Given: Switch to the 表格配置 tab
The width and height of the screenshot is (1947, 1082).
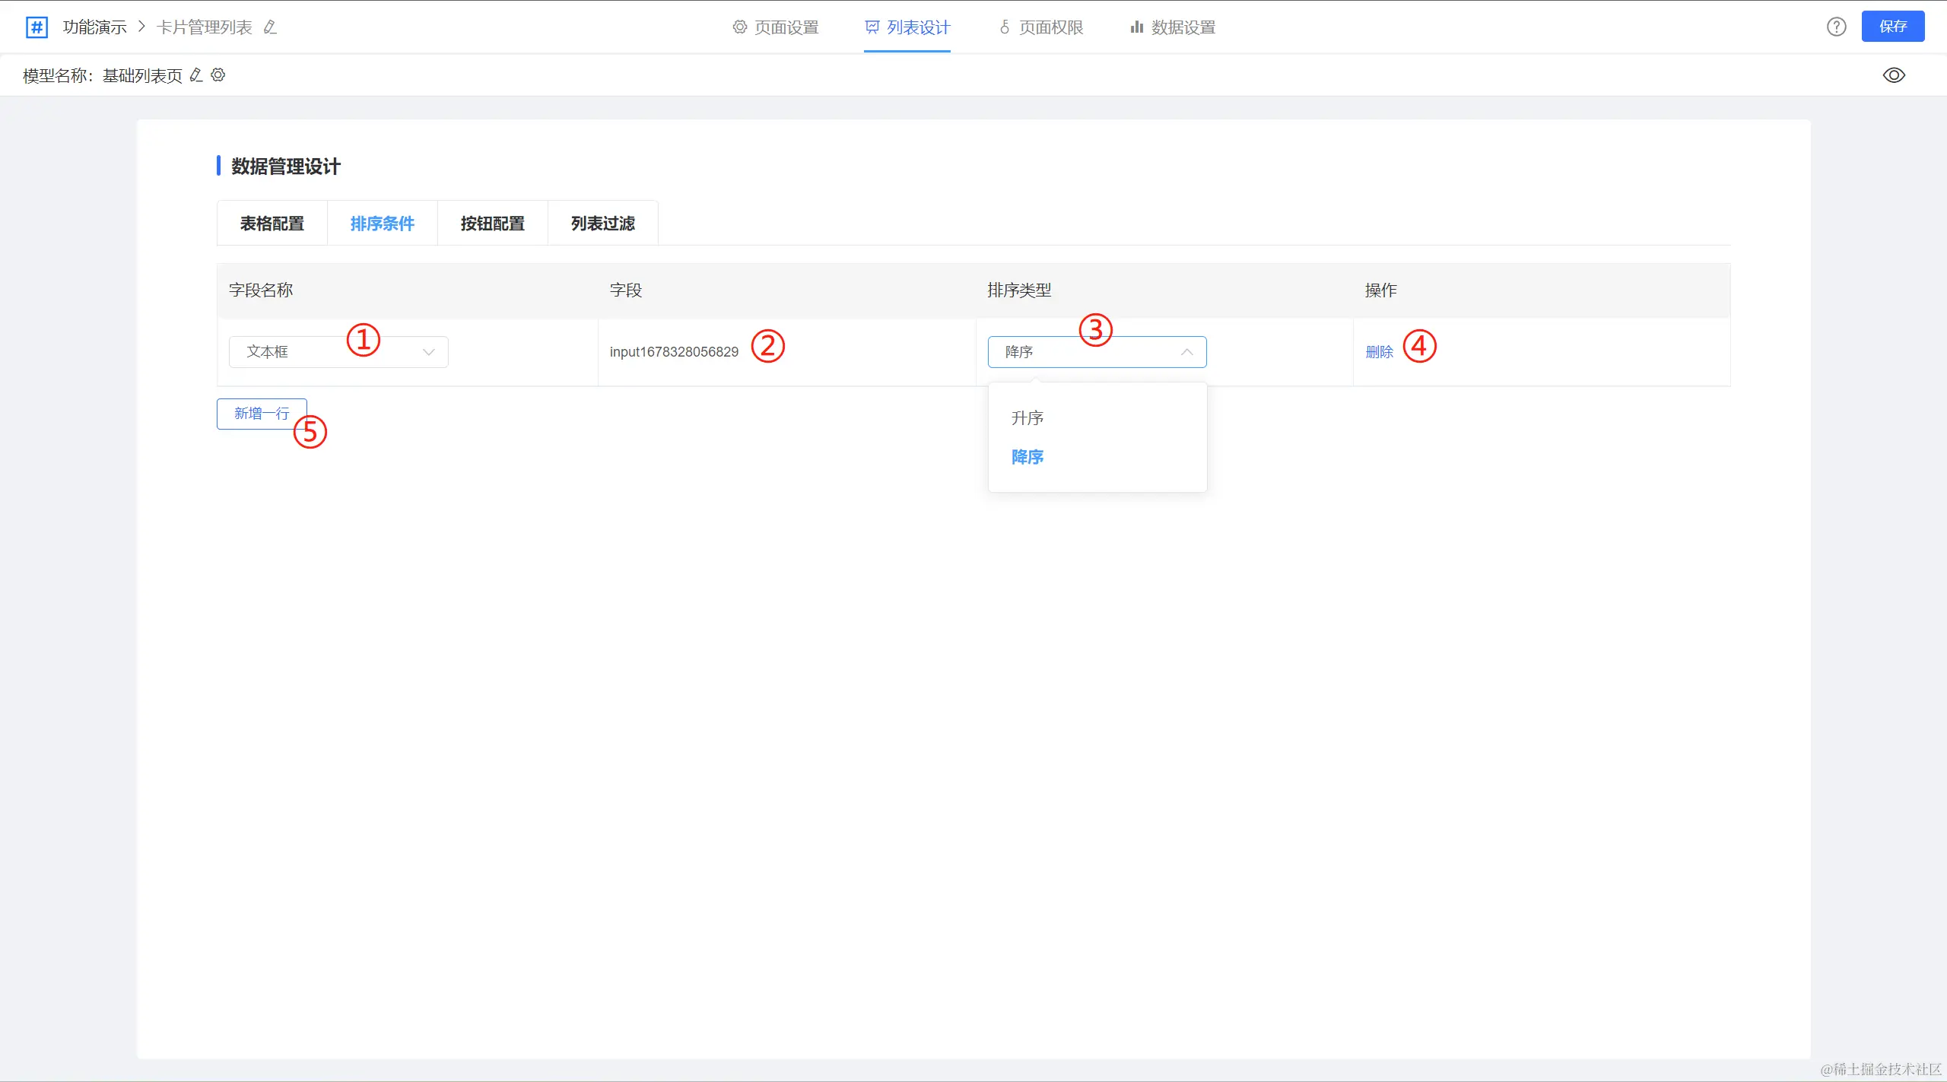Looking at the screenshot, I should [272, 223].
